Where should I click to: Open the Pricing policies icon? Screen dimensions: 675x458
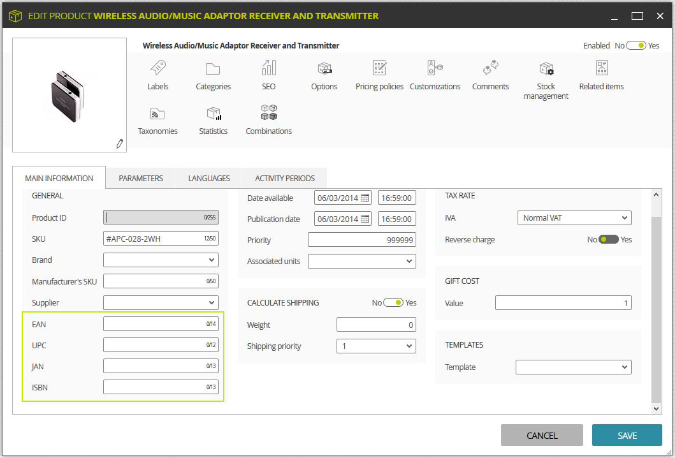tap(379, 68)
